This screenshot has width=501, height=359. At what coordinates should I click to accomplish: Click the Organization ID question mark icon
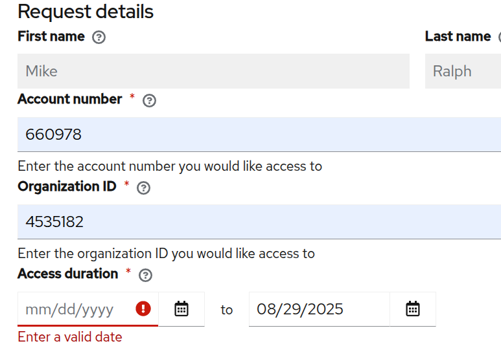coord(144,188)
